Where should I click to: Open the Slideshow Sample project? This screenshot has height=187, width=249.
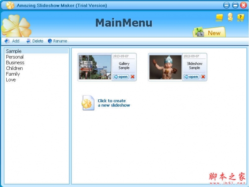click(x=191, y=77)
